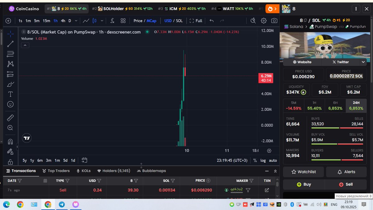Open the three-dot options menu

(356, 9)
